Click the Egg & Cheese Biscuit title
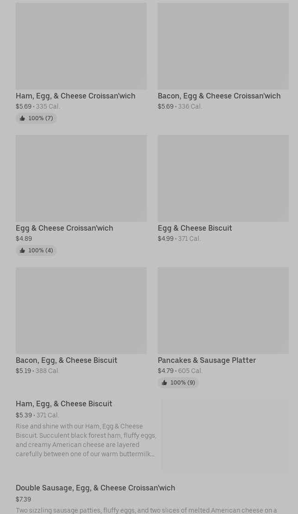 (x=195, y=228)
